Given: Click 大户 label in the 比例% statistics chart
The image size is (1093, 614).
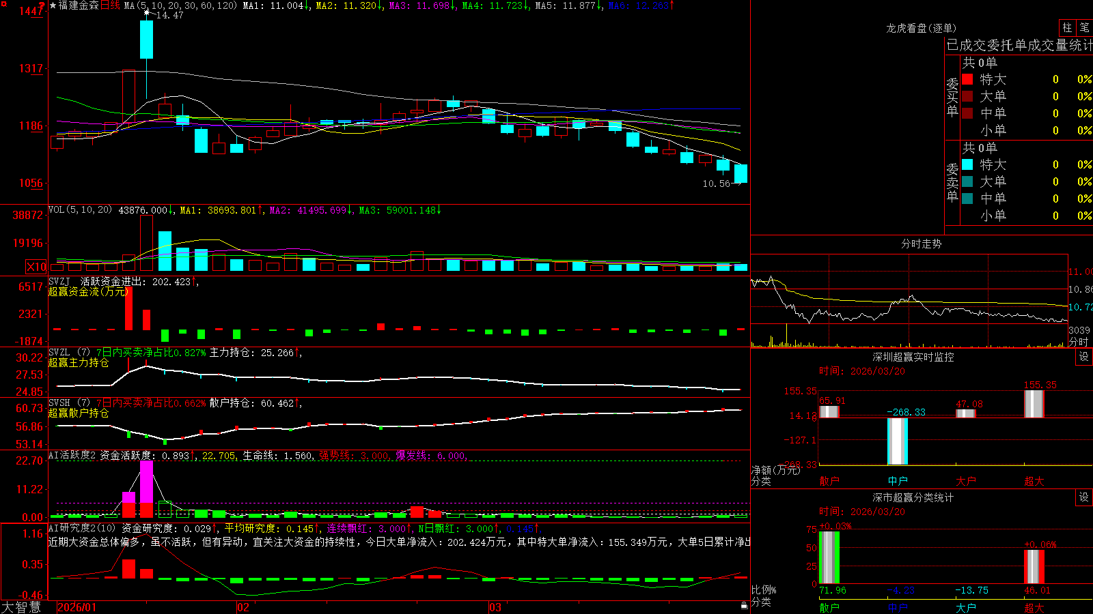Looking at the screenshot, I should click(966, 607).
